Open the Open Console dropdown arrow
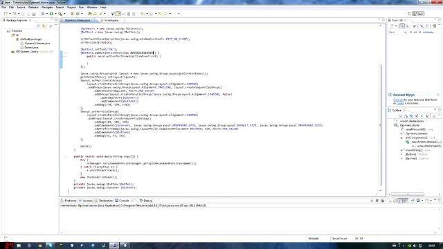This screenshot has width=443, height=249. pos(431,201)
